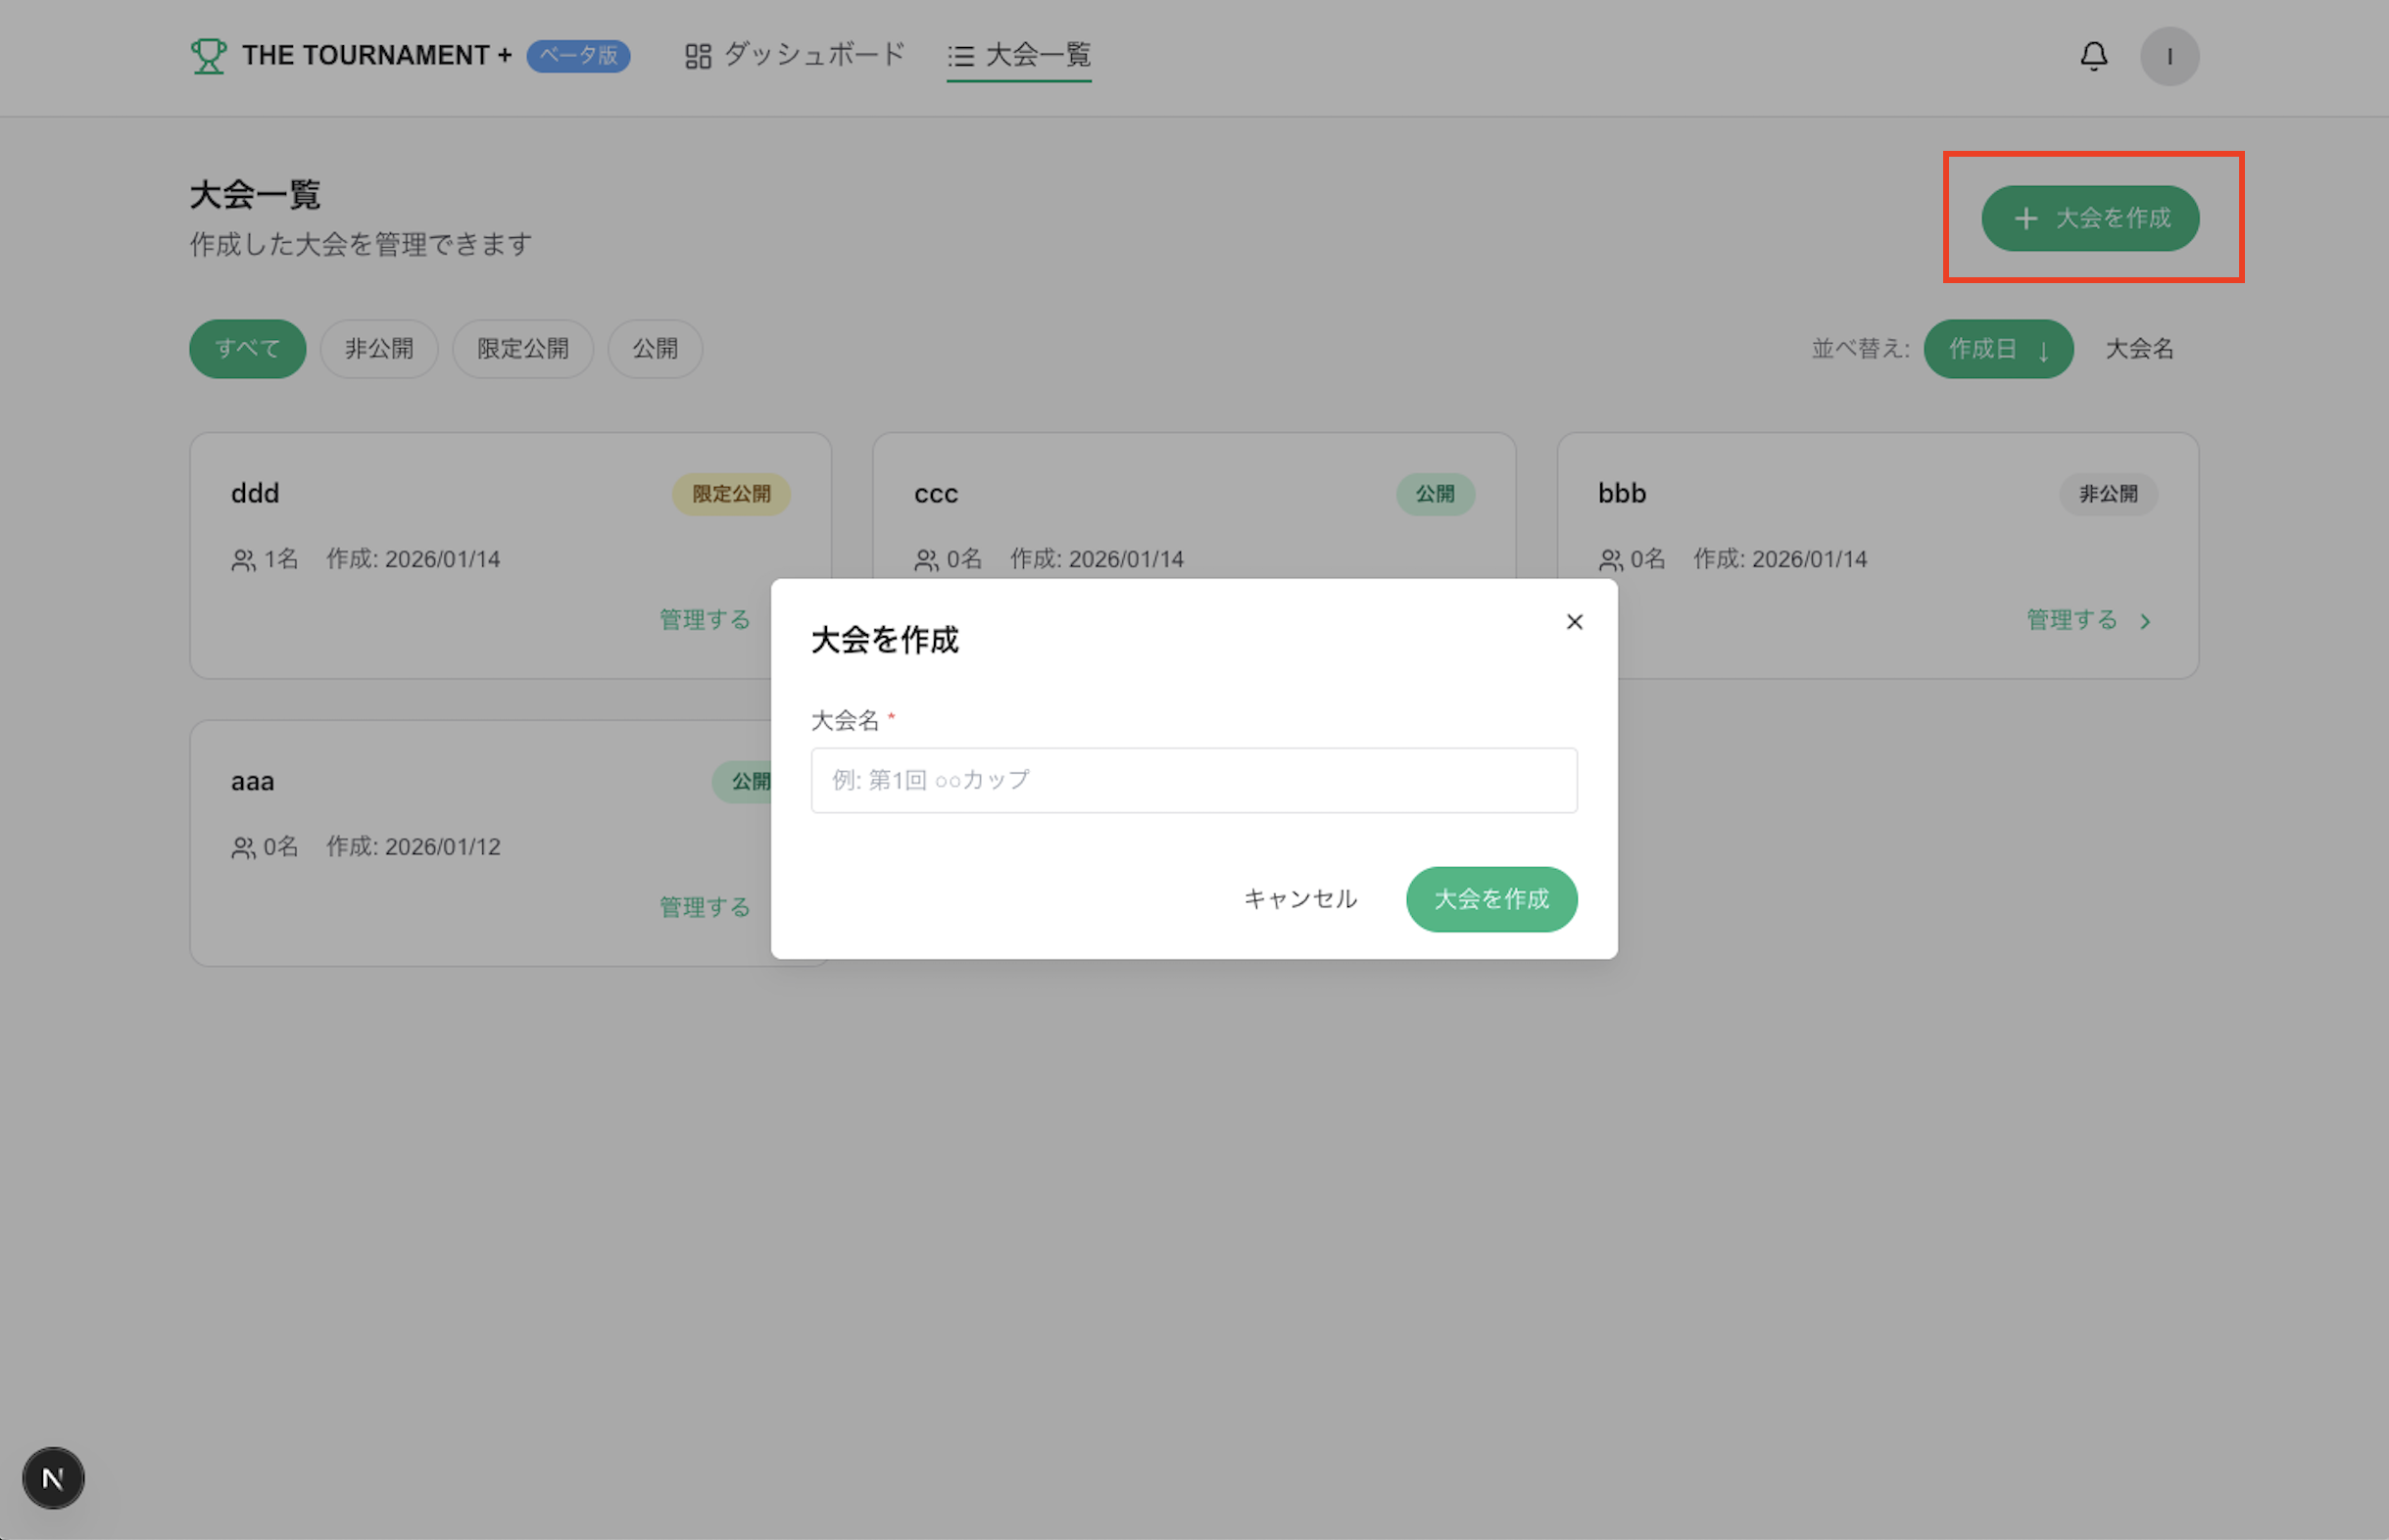
Task: Select the 非公開 filter chip
Action: tap(379, 349)
